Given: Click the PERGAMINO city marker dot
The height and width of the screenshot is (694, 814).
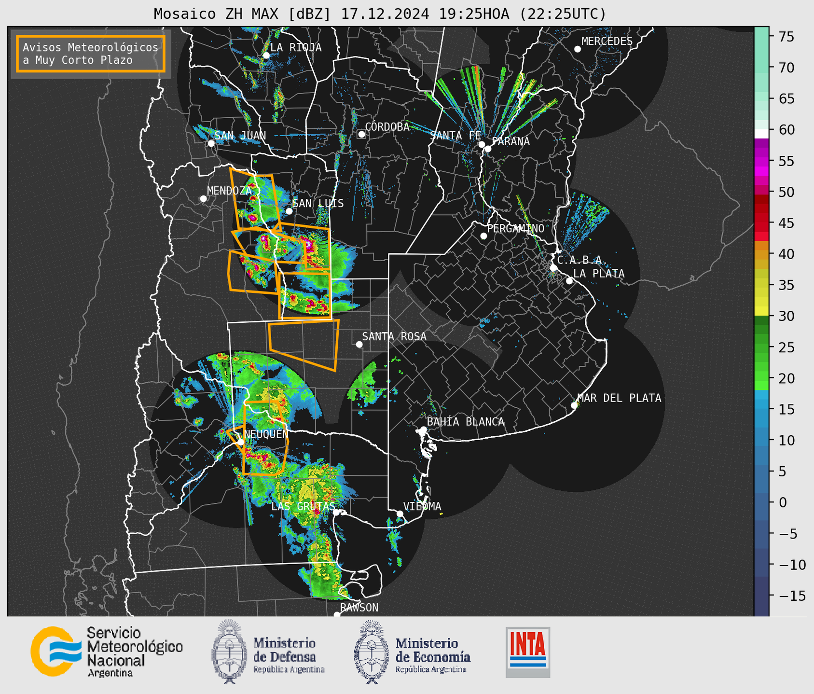Looking at the screenshot, I should [x=483, y=236].
